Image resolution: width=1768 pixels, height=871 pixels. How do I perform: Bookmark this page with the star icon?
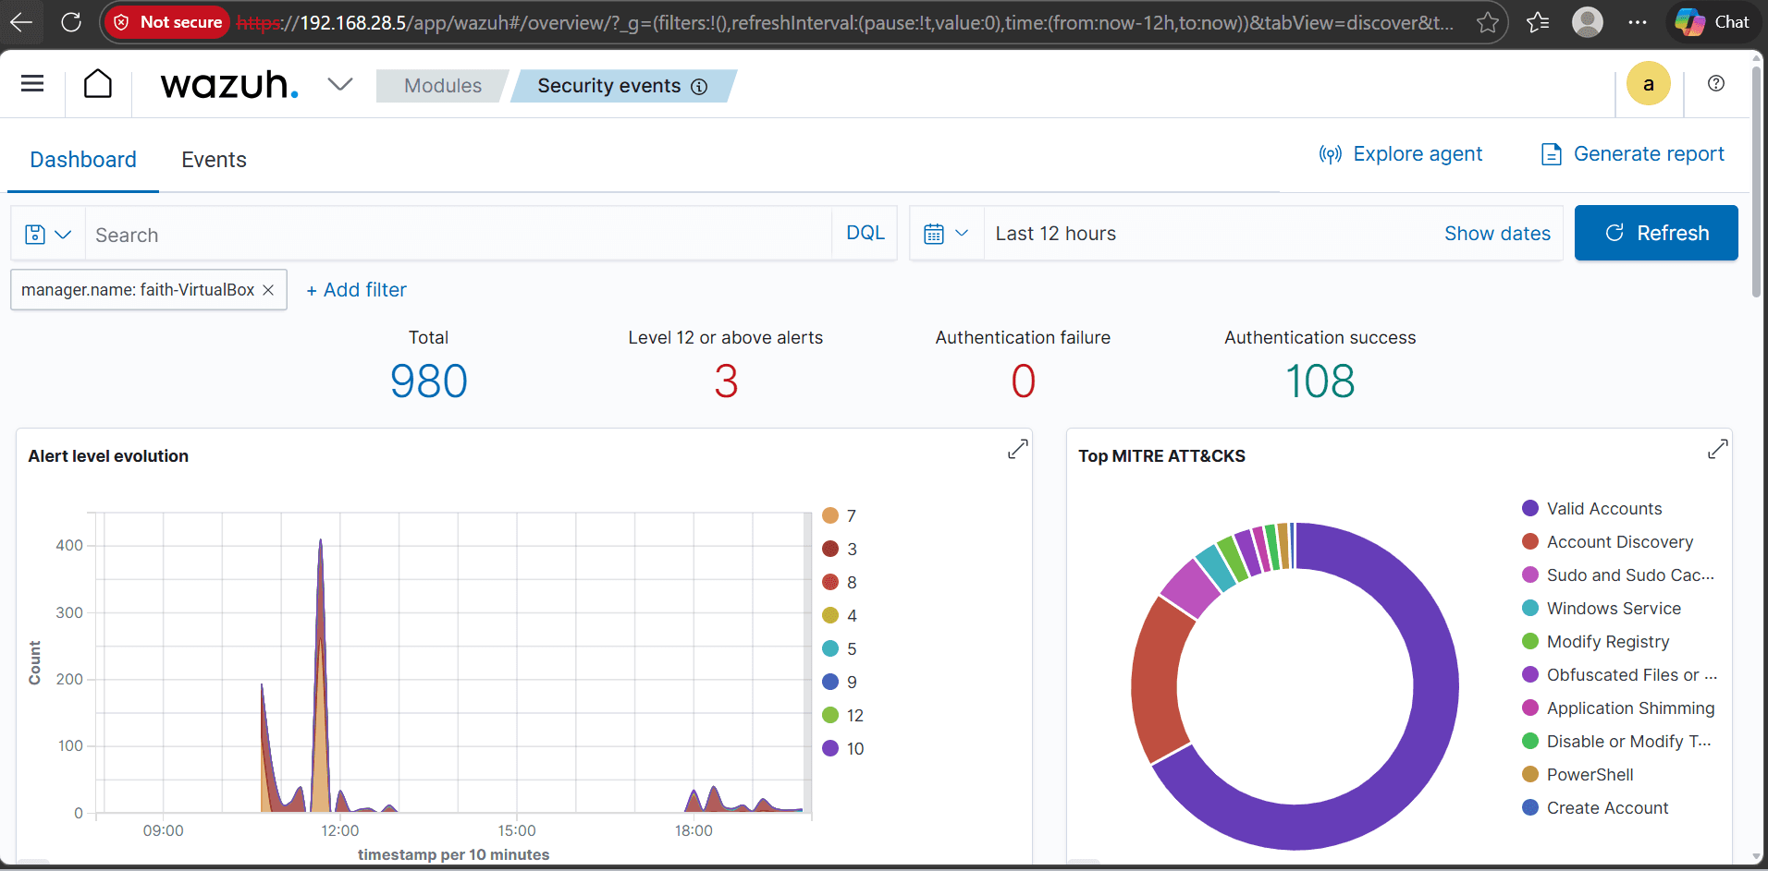(x=1487, y=22)
